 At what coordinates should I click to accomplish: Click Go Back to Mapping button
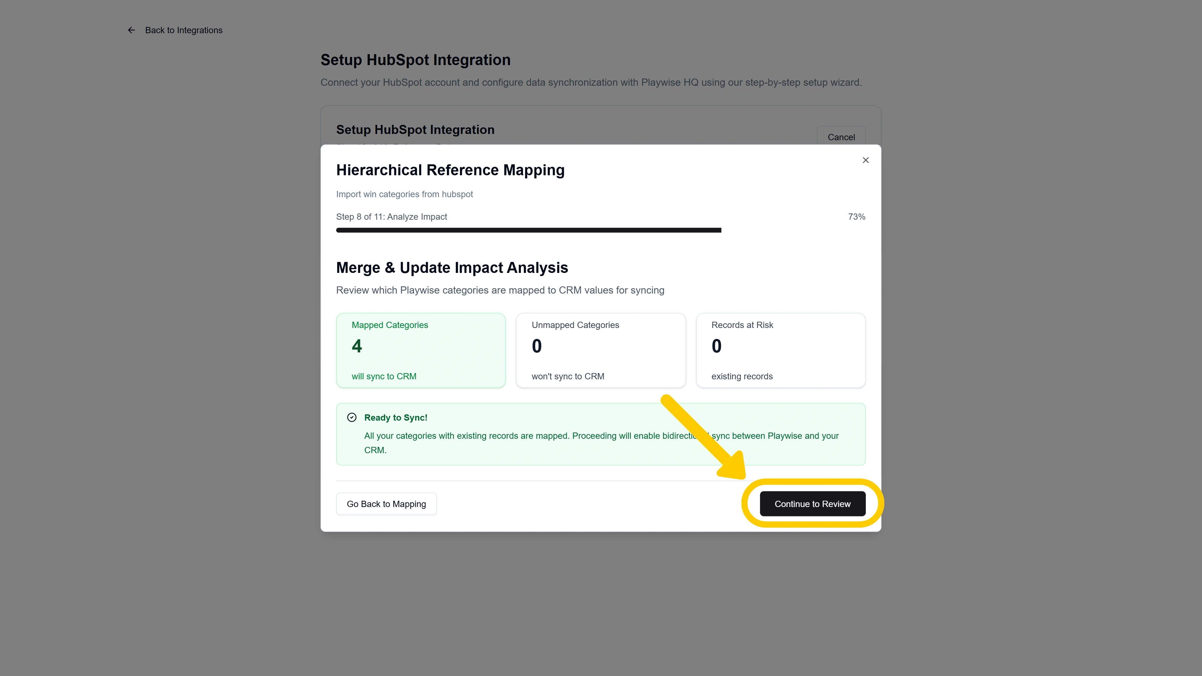[x=386, y=504]
